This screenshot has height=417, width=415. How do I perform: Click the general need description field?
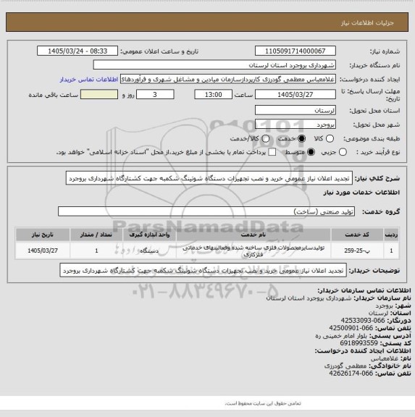(209, 178)
